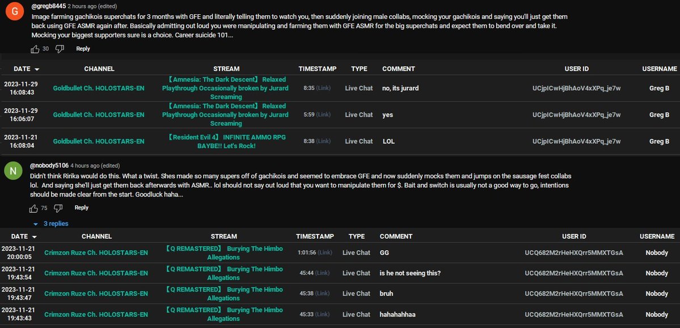Like the comment by @gregb8445
Screen dimensions: 680x328
tap(35, 49)
